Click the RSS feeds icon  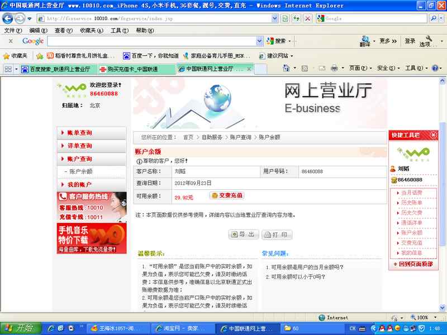[x=305, y=68]
